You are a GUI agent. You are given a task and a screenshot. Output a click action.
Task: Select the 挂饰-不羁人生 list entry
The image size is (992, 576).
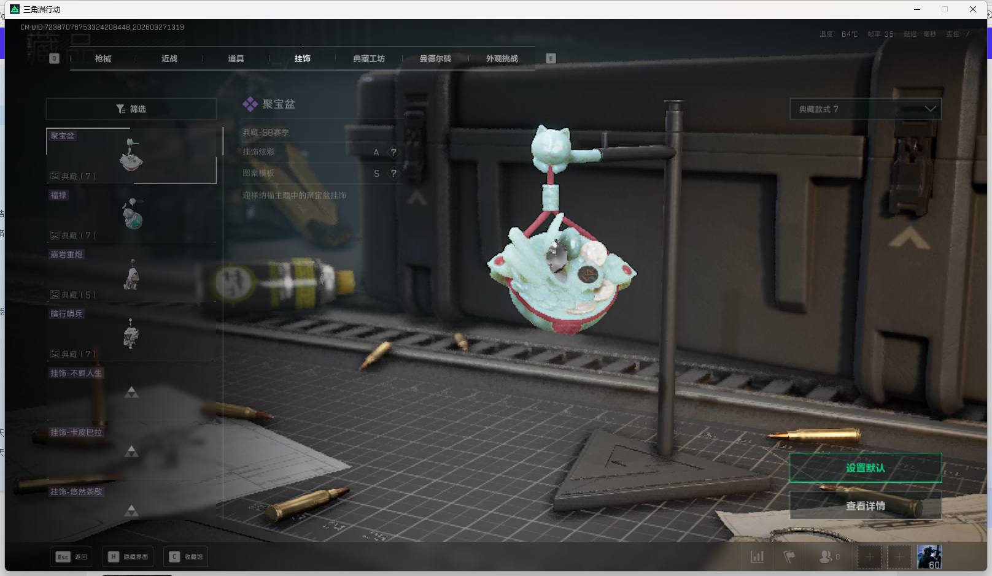click(131, 393)
